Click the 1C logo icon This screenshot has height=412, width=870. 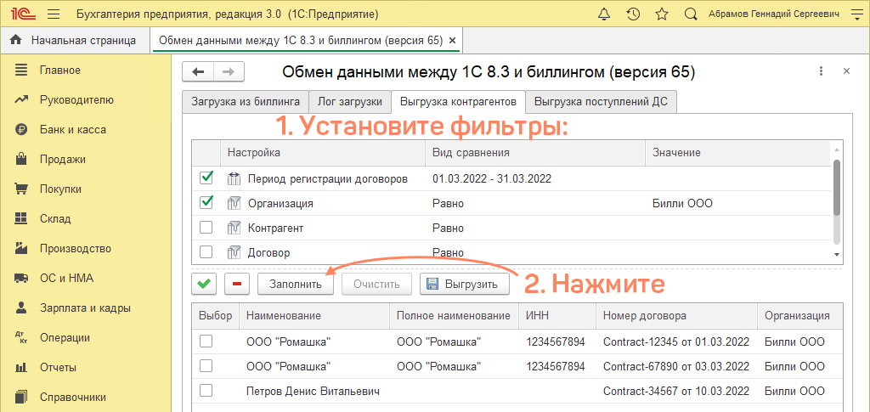[x=23, y=14]
